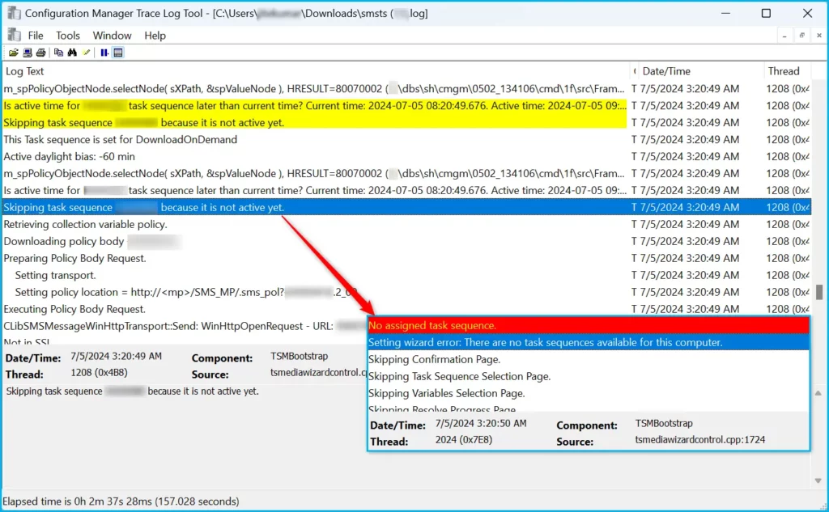Close the inner log document window
This screenshot has width=829, height=512.
(819, 36)
